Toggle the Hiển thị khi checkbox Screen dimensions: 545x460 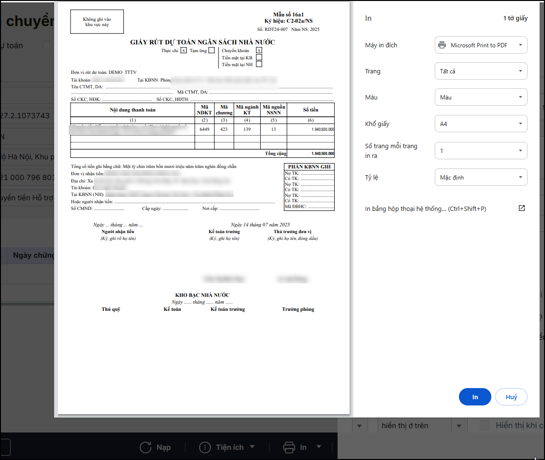485,425
